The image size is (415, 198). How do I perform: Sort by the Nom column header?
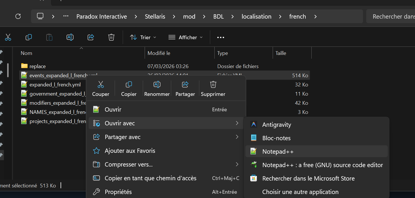coord(26,53)
